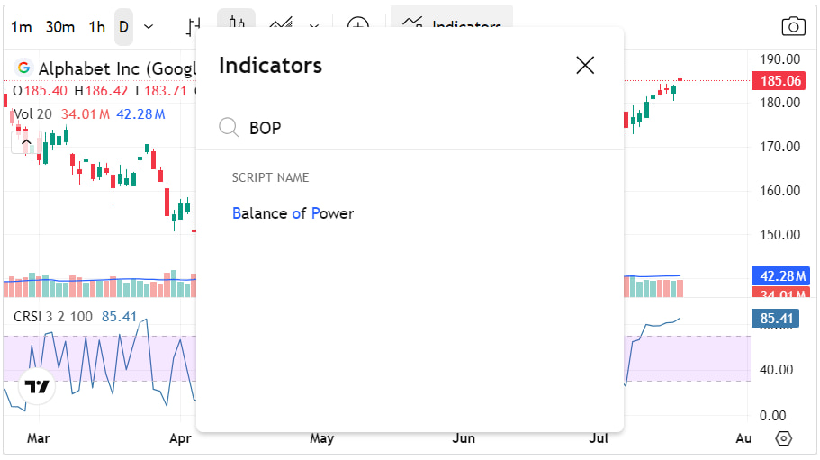The height and width of the screenshot is (460, 820).
Task: Expand the time interval dropdown arrow
Action: (x=149, y=27)
